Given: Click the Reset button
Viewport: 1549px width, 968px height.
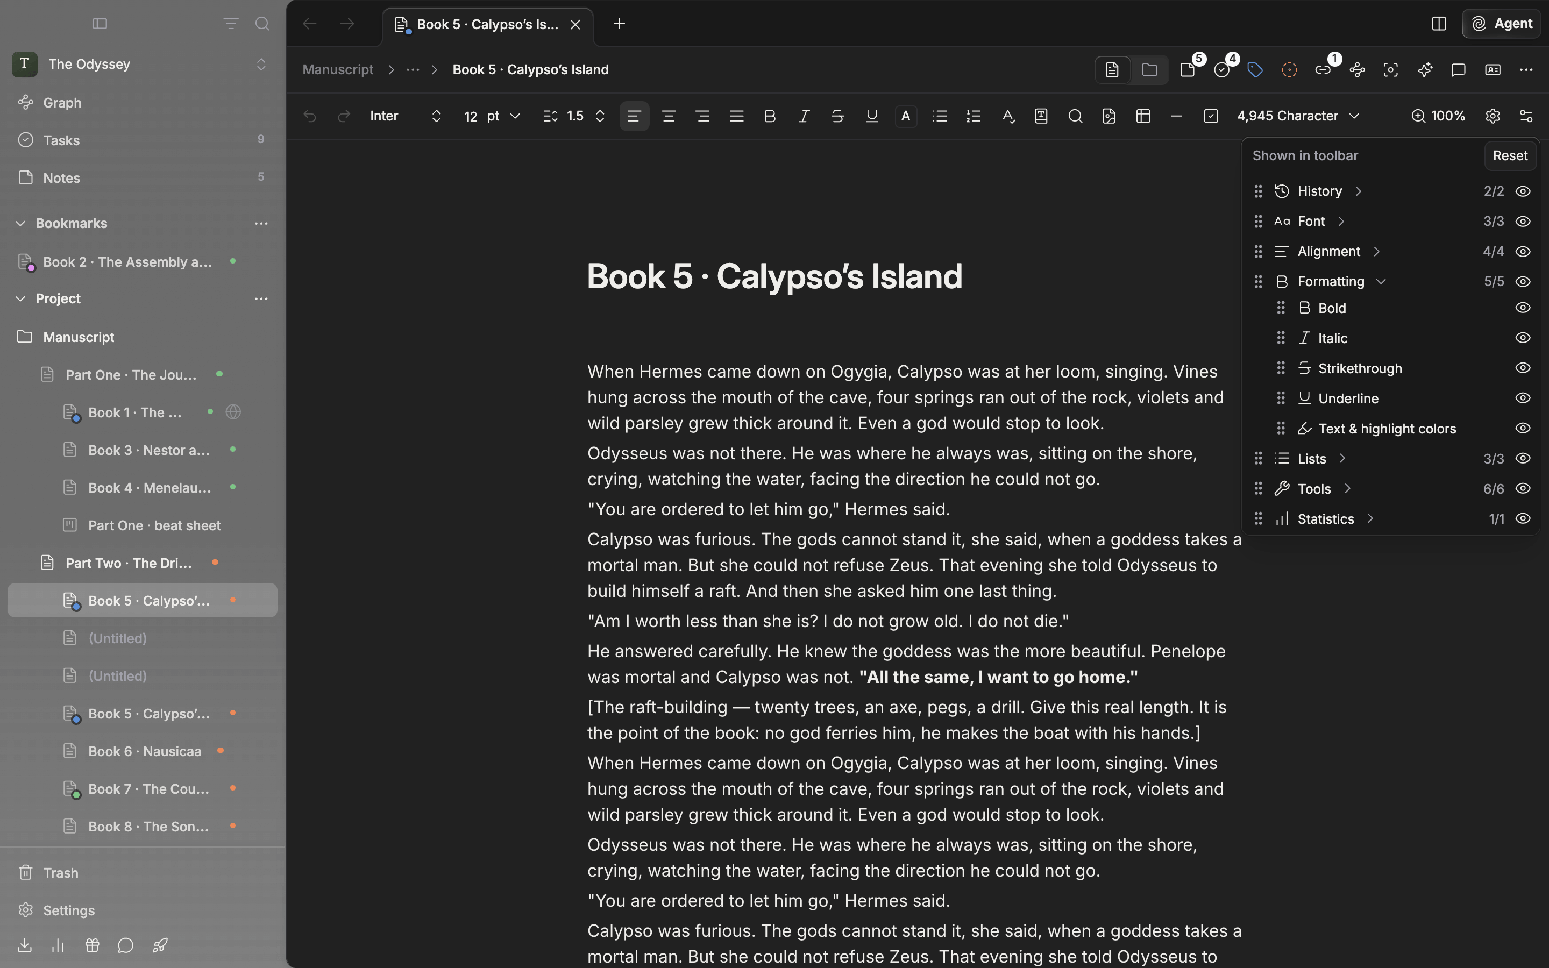Looking at the screenshot, I should tap(1510, 155).
